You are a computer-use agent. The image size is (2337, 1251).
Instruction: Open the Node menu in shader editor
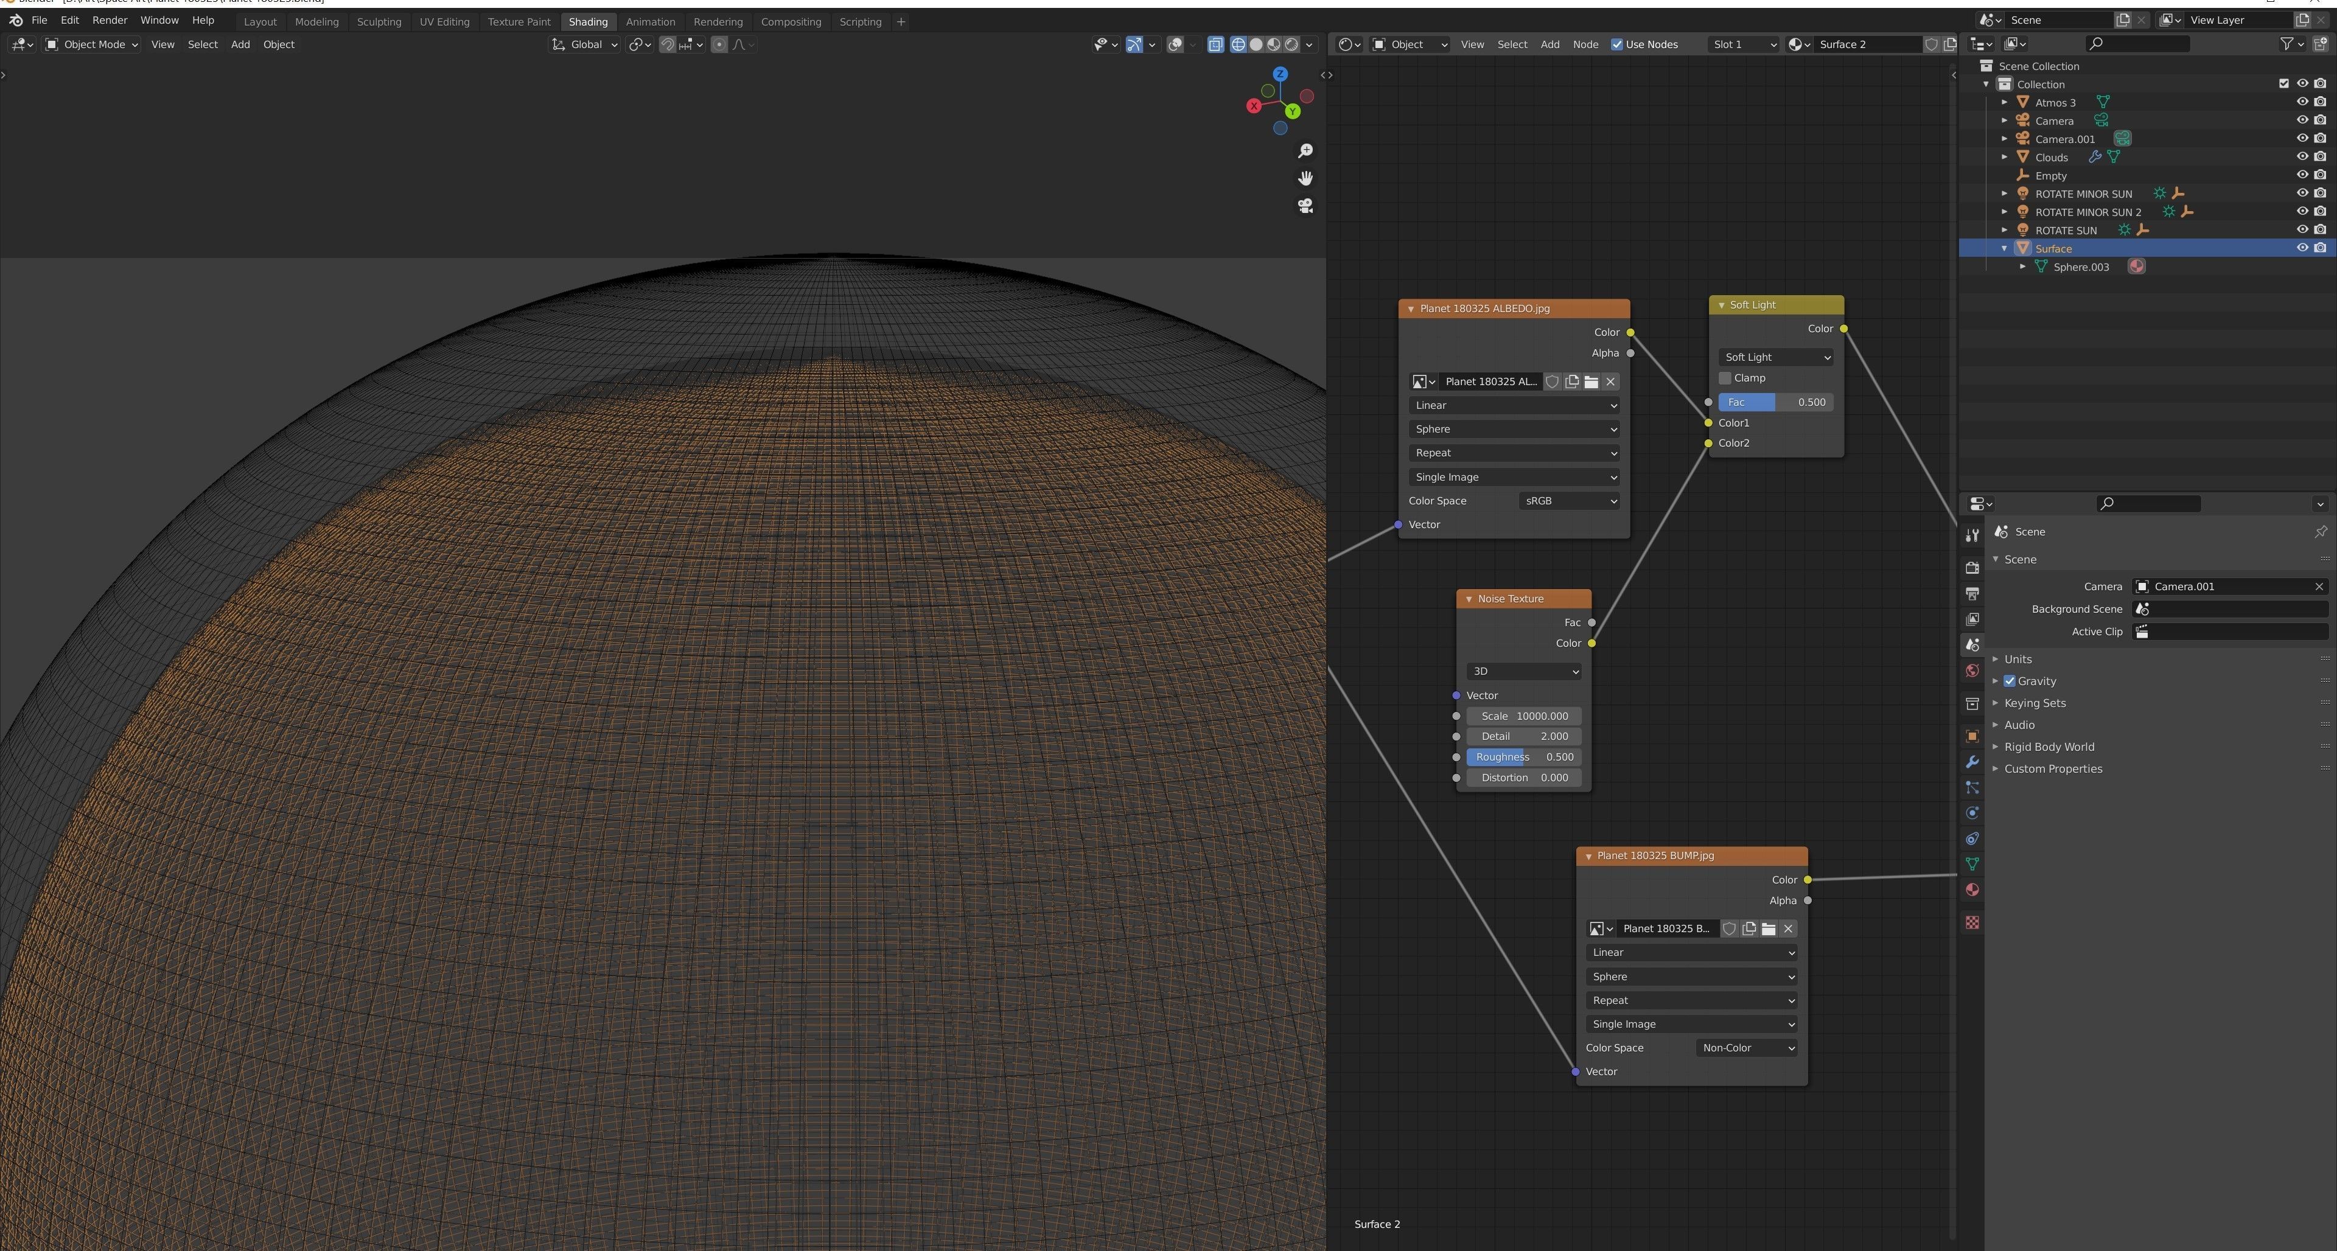click(1585, 44)
